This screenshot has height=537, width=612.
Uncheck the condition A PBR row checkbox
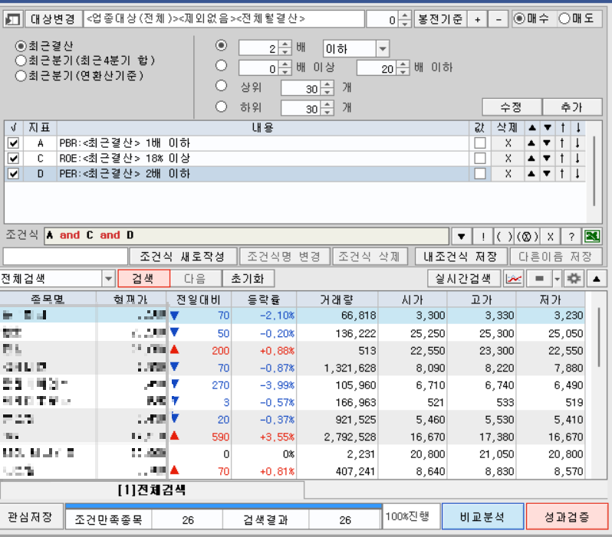coord(13,143)
